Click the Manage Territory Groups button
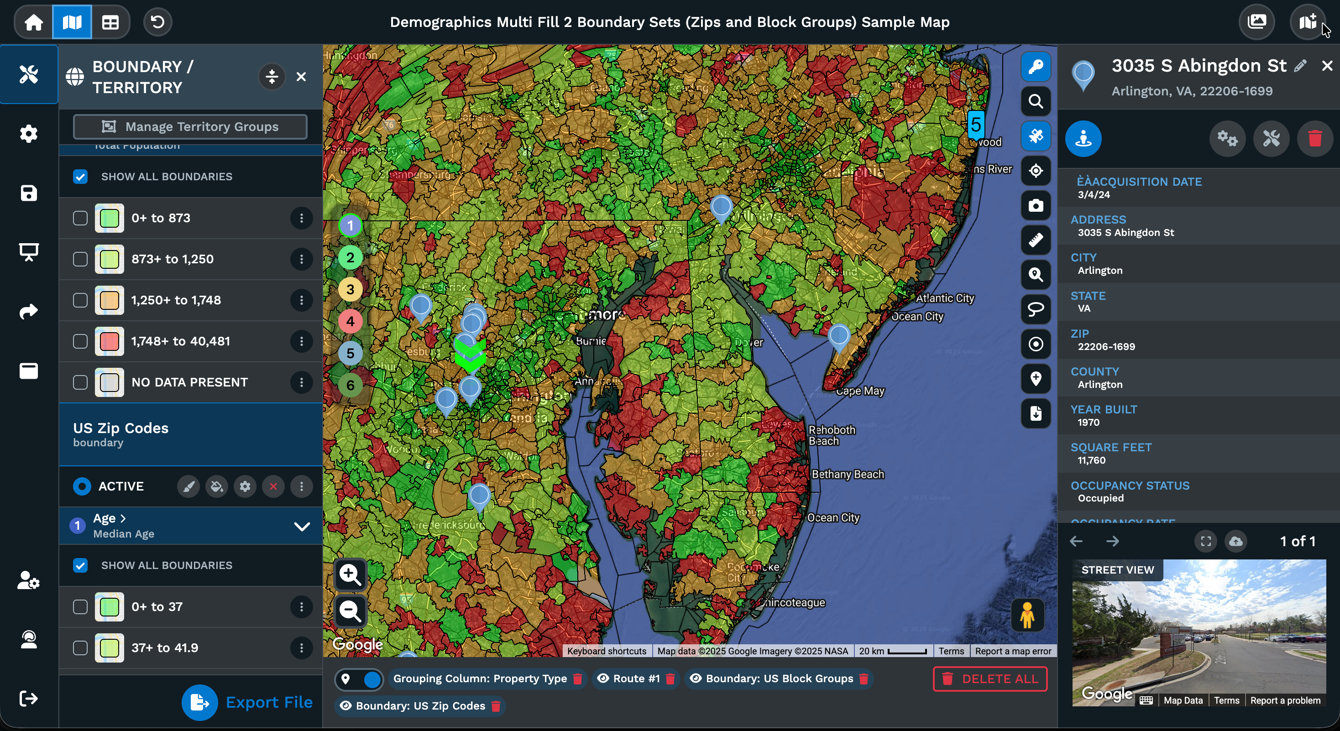The image size is (1340, 731). point(190,126)
